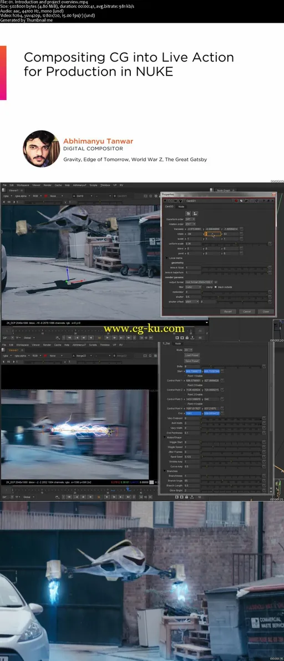Click End x value field in S_Zap

pos(194,414)
